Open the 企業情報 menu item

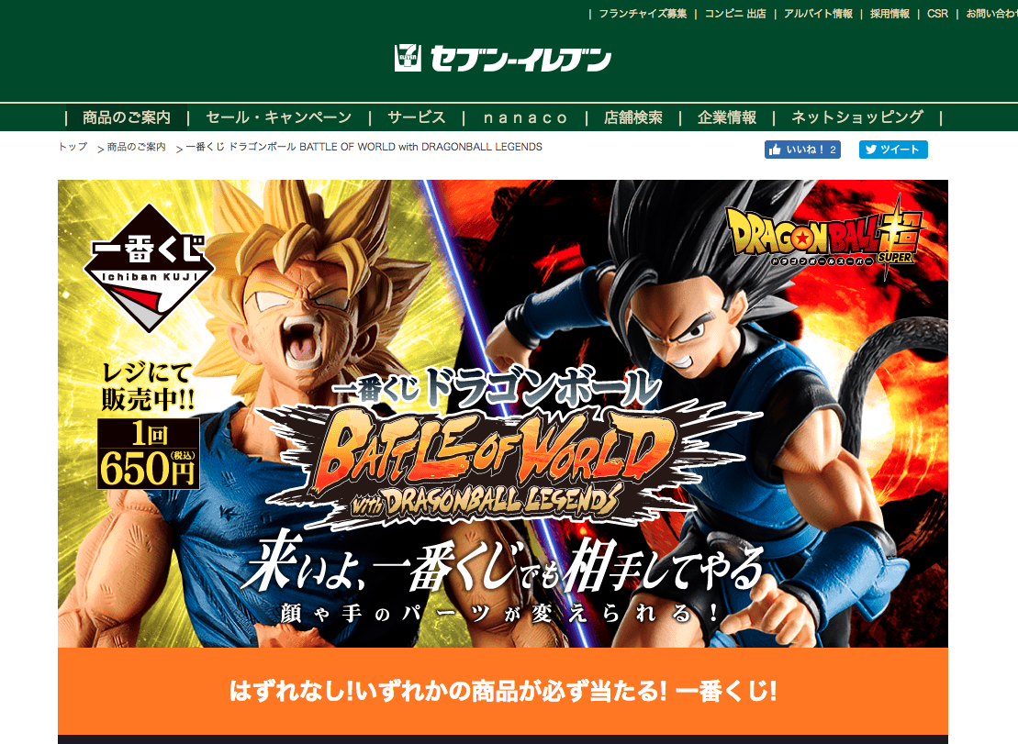coord(726,117)
